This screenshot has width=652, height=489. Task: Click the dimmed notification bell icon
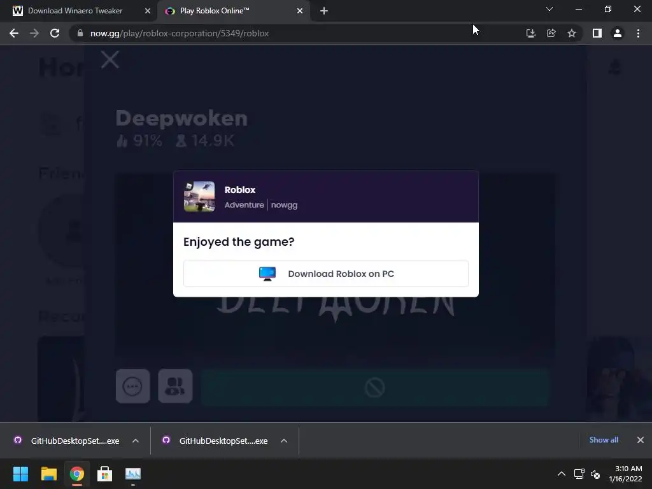point(615,67)
